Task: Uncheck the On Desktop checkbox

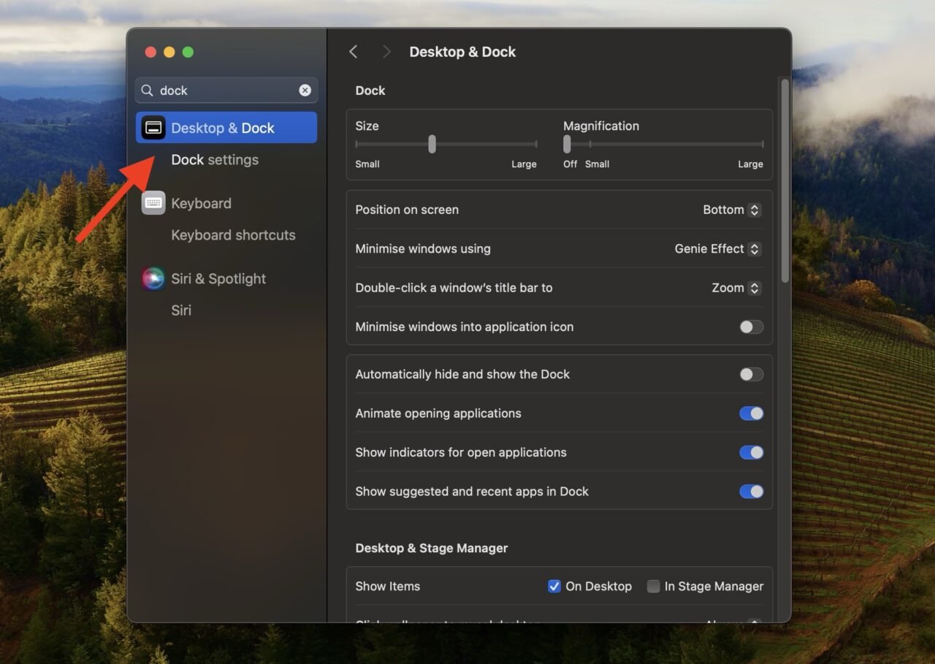Action: coord(554,586)
